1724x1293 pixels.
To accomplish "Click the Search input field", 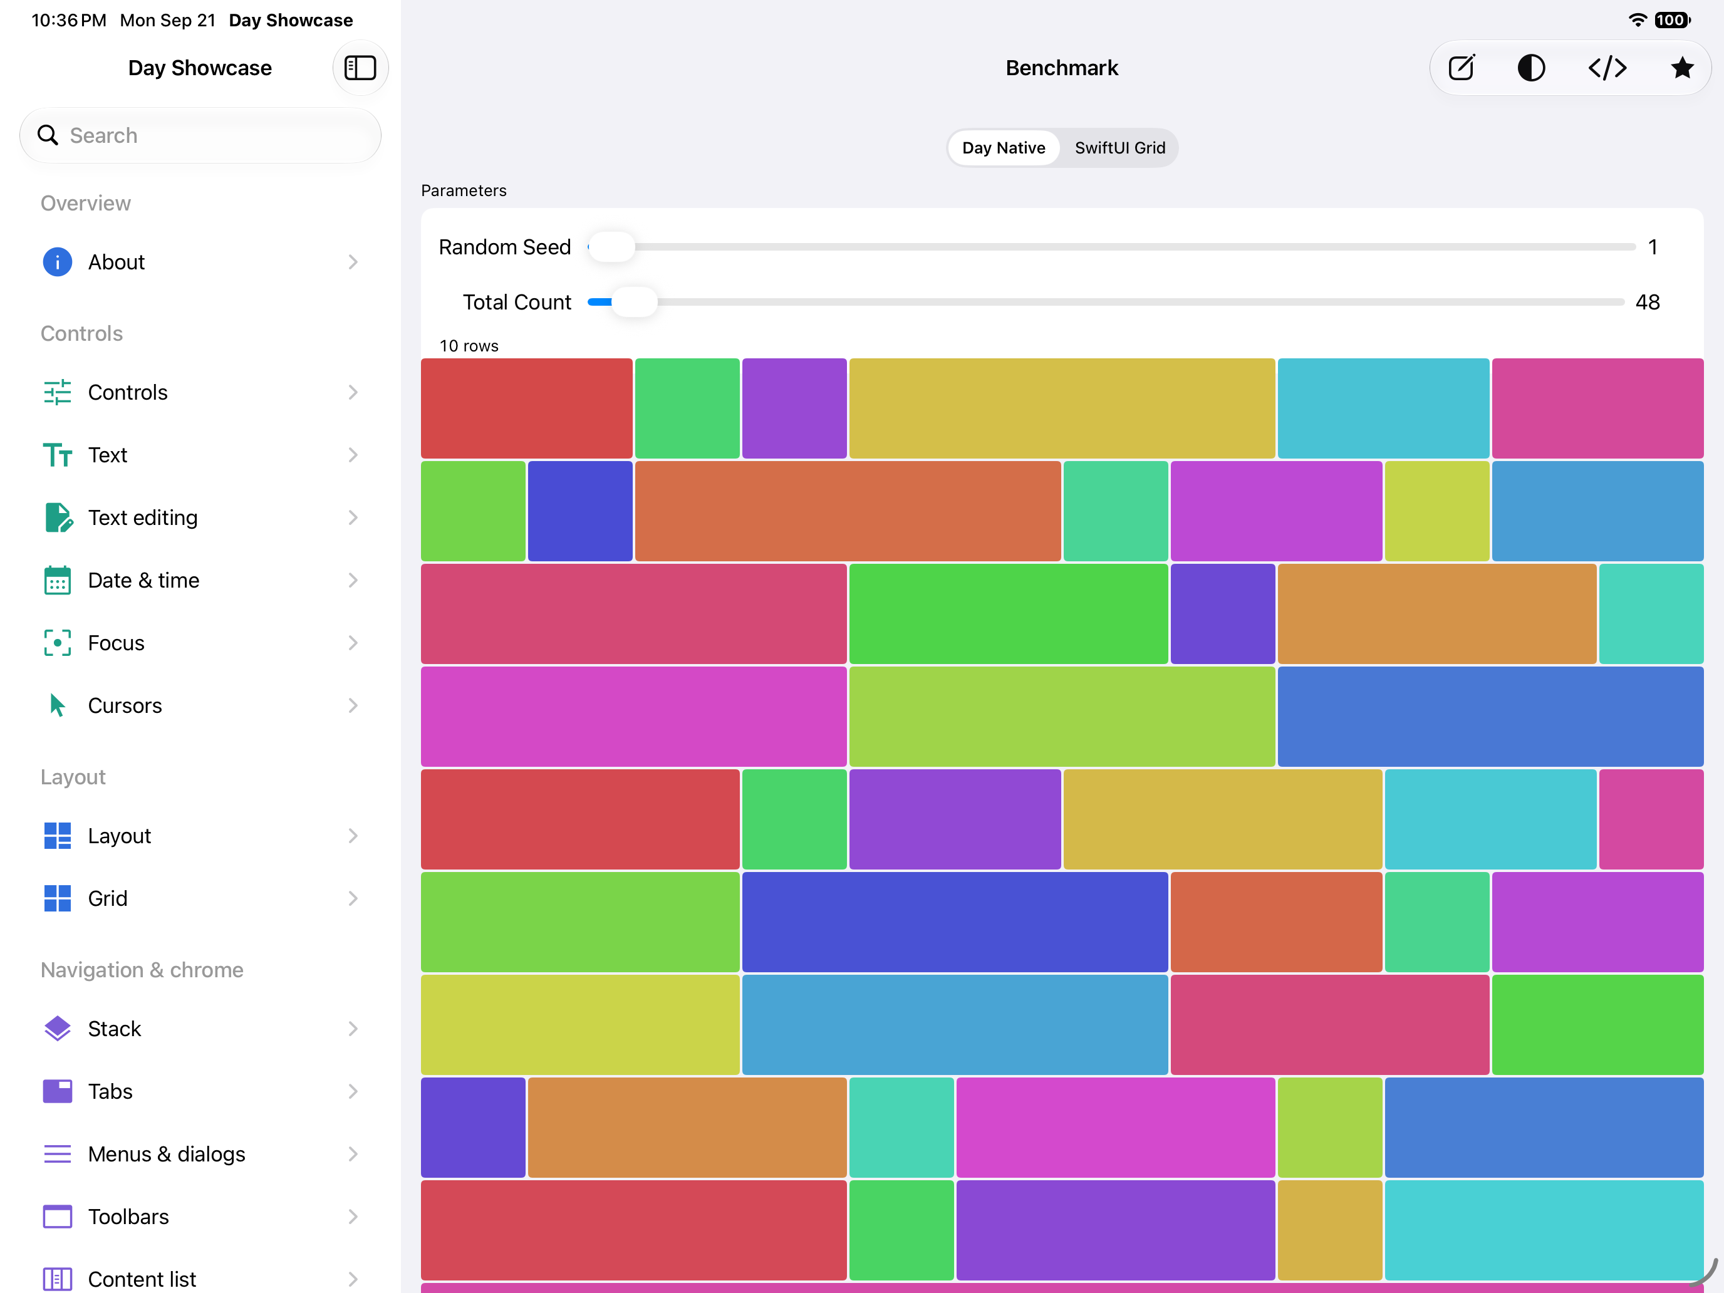I will (200, 135).
